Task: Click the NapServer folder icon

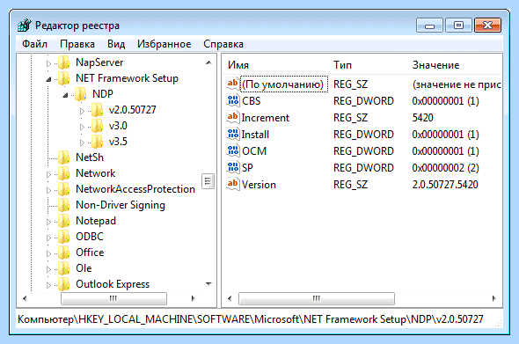Action: click(63, 62)
